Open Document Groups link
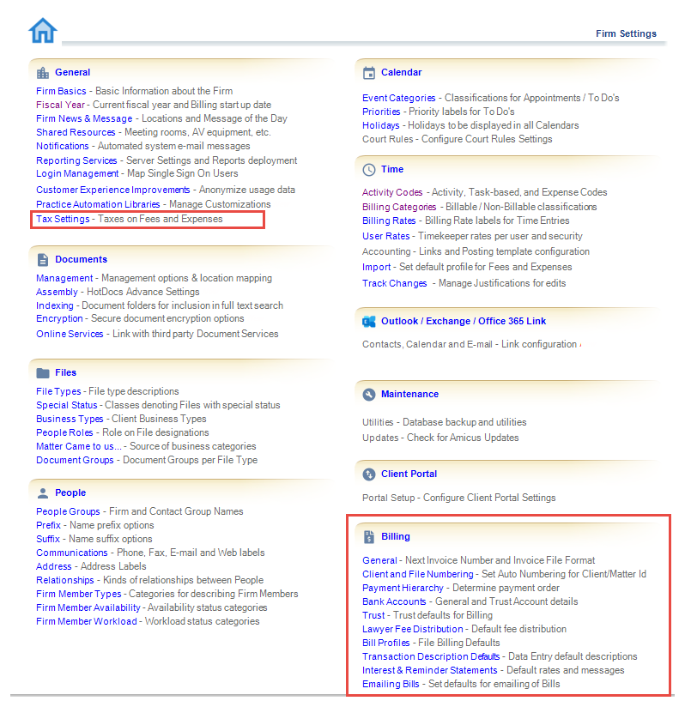Screen dimensions: 685x719 click(x=75, y=461)
